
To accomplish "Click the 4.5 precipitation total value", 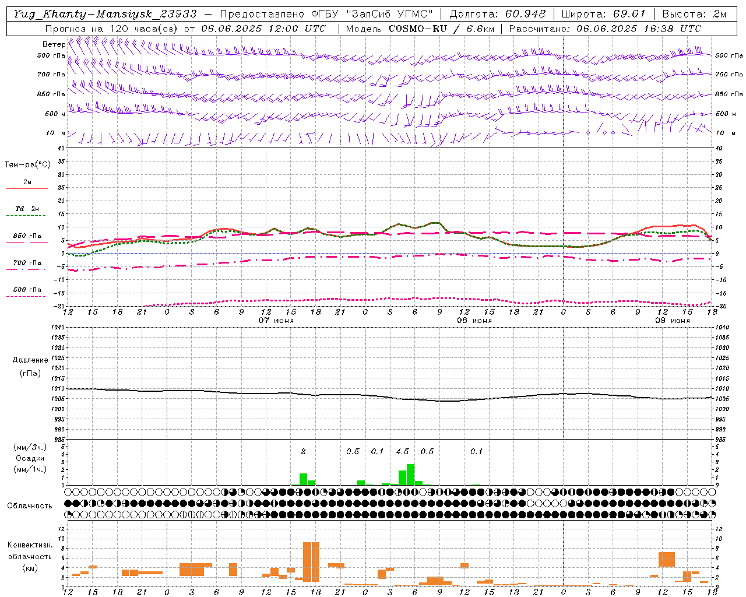I will pyautogui.click(x=402, y=452).
